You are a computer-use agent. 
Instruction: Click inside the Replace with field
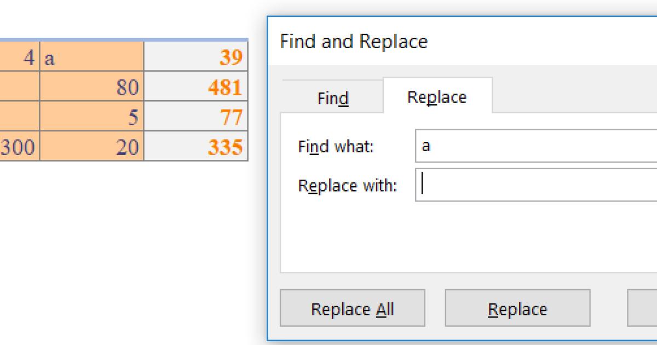coord(493,185)
